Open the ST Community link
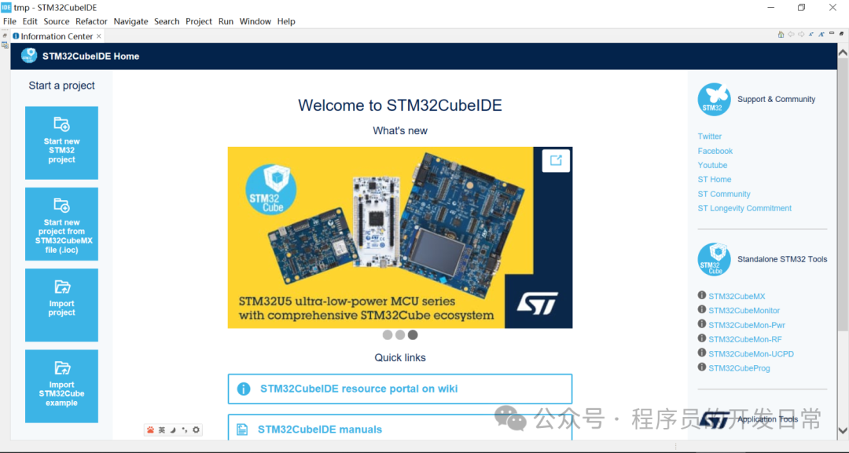This screenshot has height=453, width=849. [x=724, y=193]
